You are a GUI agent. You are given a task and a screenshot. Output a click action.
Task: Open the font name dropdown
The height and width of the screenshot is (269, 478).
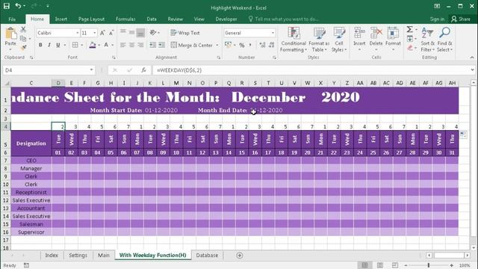(78, 33)
